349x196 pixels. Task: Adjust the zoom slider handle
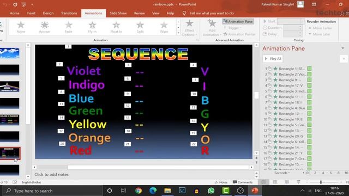click(321, 182)
